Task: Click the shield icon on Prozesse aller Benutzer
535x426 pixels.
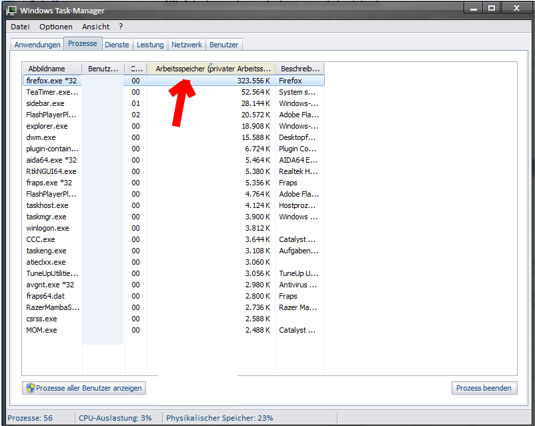Action: pos(31,388)
